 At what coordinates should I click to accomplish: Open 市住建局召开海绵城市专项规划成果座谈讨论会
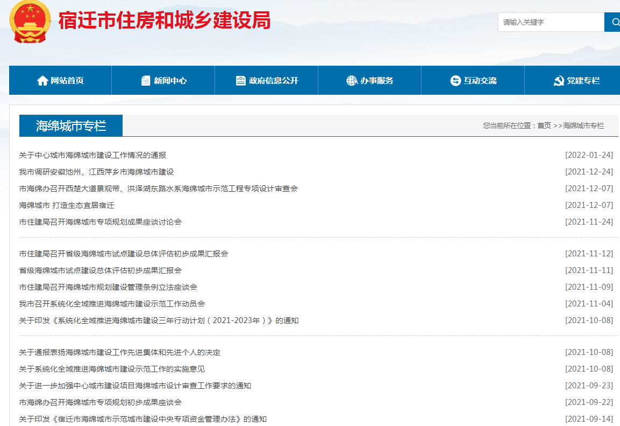click(x=101, y=222)
